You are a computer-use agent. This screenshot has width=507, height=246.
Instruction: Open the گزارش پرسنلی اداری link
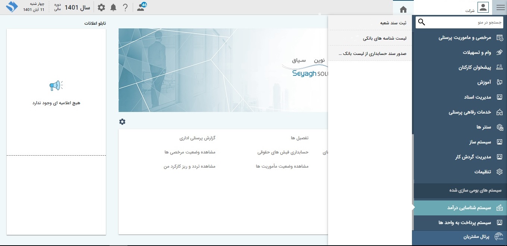pyautogui.click(x=197, y=138)
